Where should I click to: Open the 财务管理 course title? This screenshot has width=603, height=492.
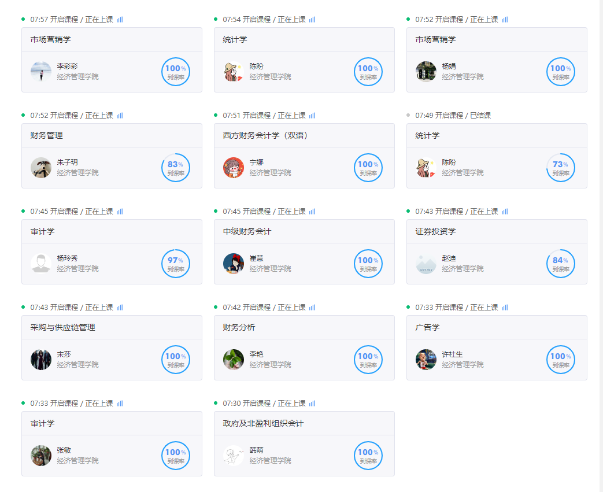click(x=47, y=135)
